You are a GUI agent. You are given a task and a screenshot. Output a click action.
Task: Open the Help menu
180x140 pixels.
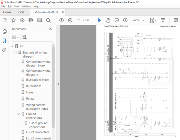[x=36, y=7]
